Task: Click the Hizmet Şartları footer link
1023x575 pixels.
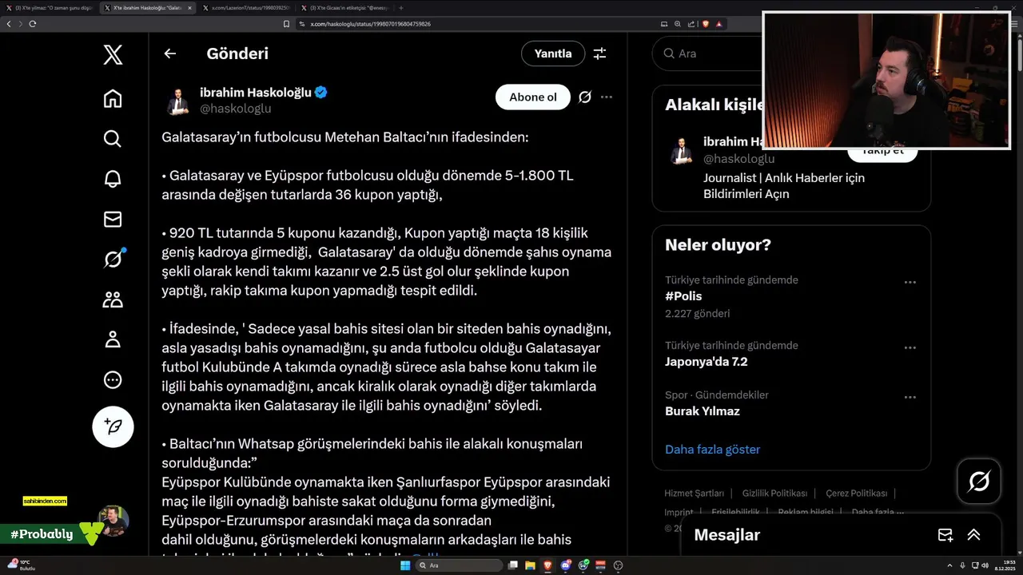Action: click(x=694, y=494)
